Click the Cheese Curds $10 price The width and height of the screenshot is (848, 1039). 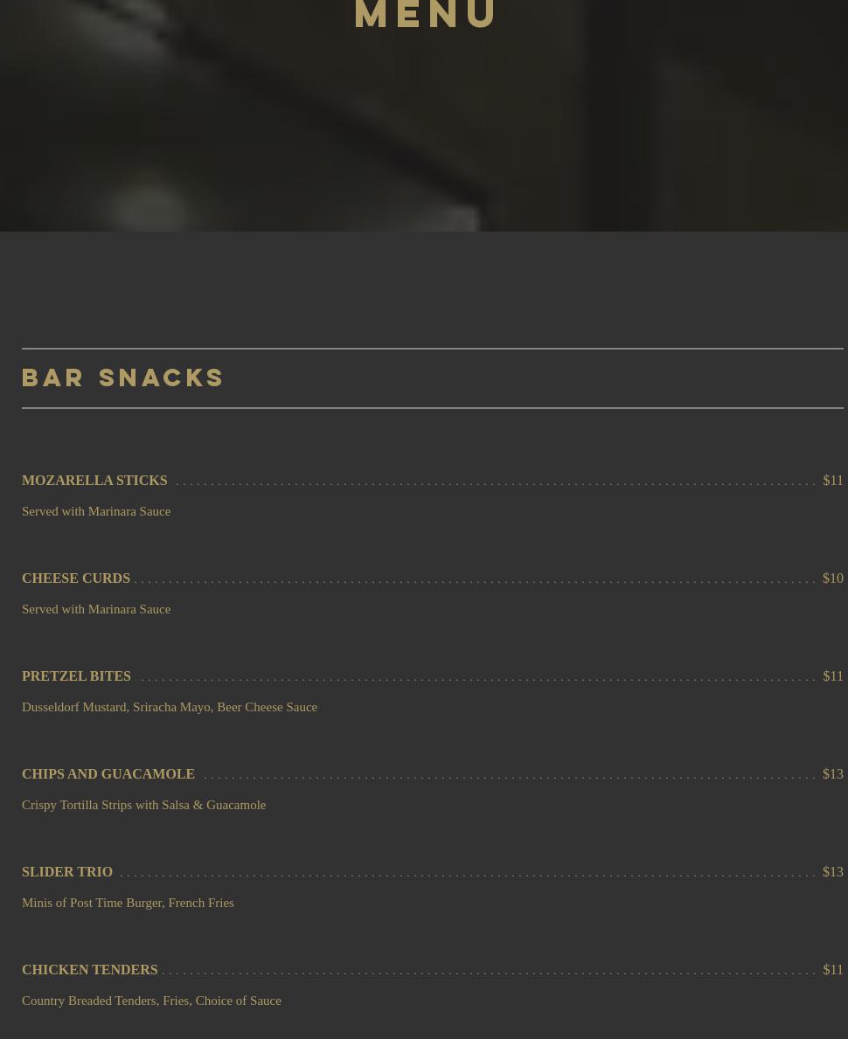(x=832, y=578)
